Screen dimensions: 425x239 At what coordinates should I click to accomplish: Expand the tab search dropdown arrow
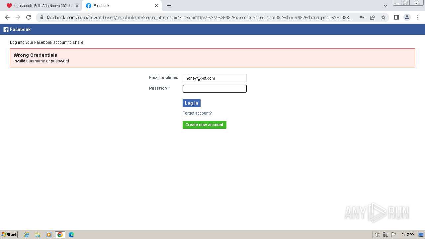click(385, 6)
